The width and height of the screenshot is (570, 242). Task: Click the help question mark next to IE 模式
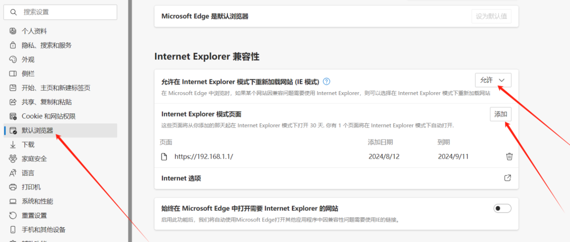(x=327, y=81)
